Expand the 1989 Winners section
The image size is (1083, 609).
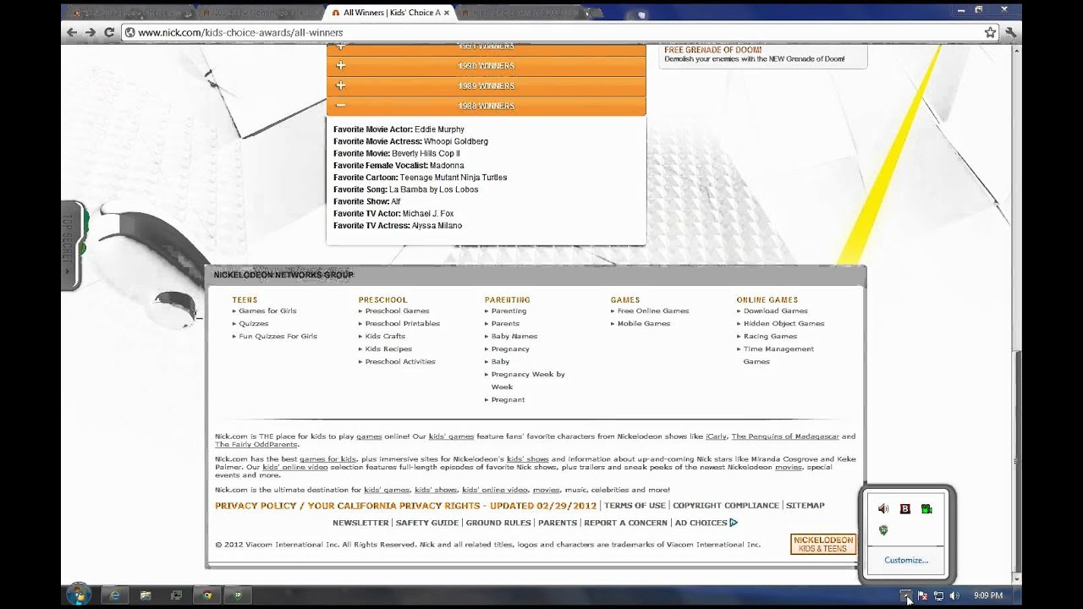coord(486,85)
